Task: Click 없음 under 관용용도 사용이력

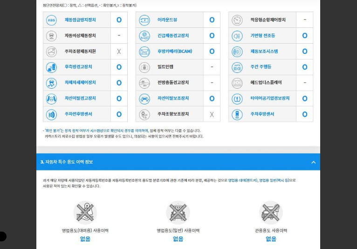Action: click(271, 239)
